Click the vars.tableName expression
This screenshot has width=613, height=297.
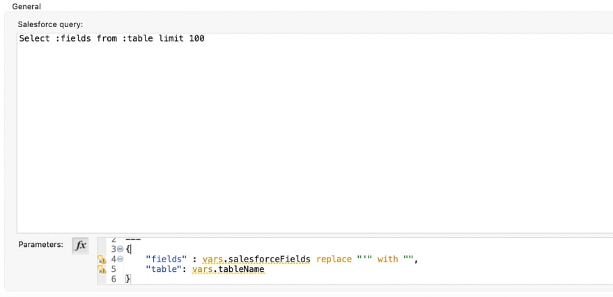coord(228,269)
